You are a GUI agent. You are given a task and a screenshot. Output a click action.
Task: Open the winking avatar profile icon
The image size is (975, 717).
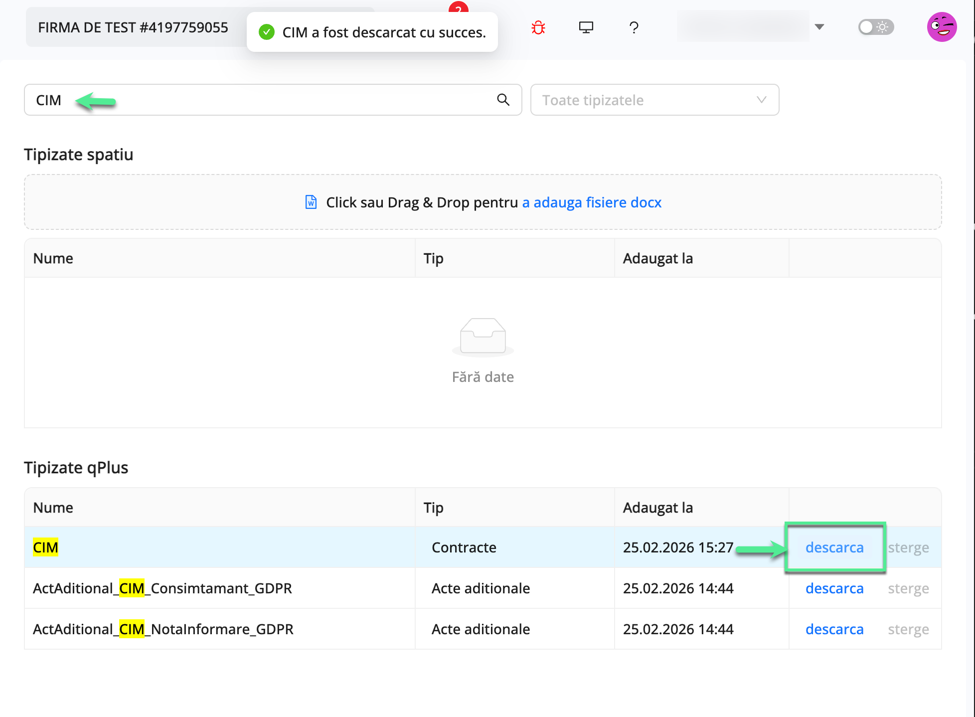point(941,27)
